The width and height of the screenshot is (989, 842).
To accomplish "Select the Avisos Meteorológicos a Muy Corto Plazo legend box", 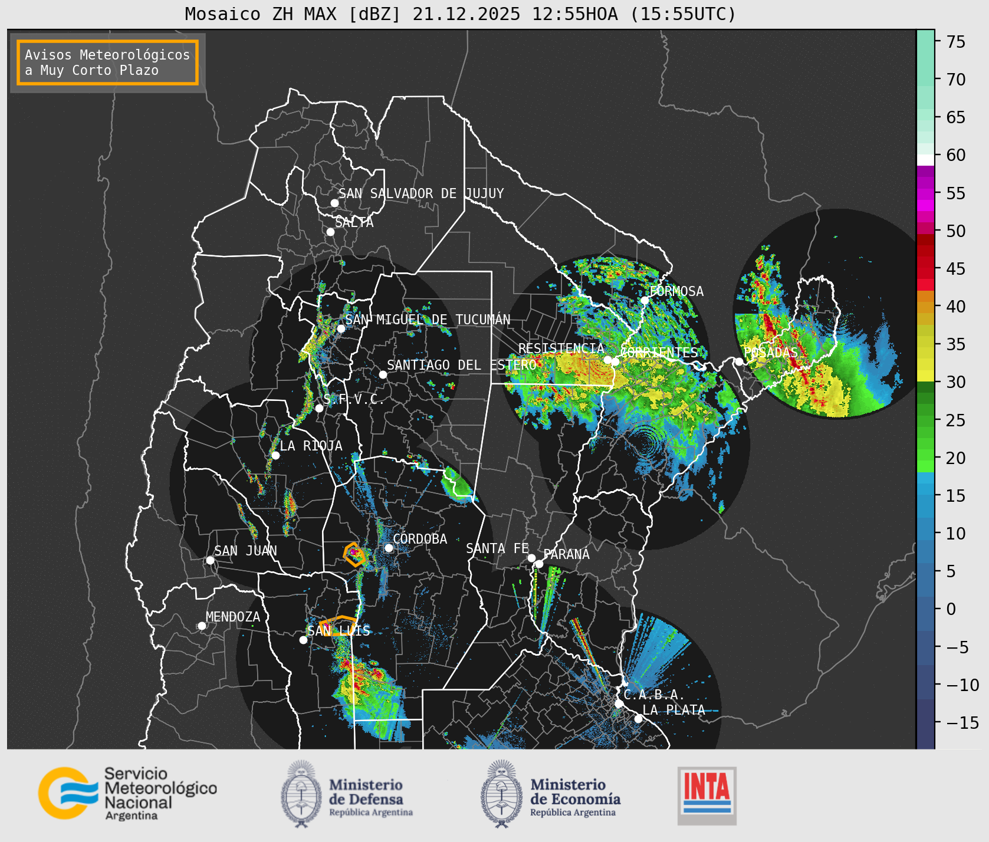I will click(107, 63).
